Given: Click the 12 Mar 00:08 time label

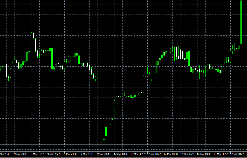Looking at the screenshot, I should [x=121, y=154].
